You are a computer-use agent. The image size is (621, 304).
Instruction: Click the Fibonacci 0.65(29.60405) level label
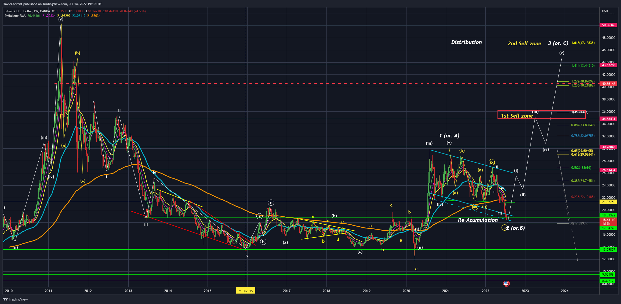(582, 151)
